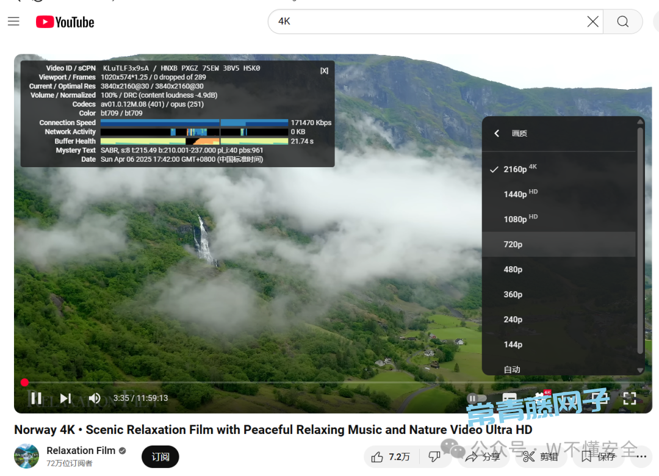659x476 pixels.
Task: Click the 订阅 subscribe button
Action: pyautogui.click(x=160, y=456)
